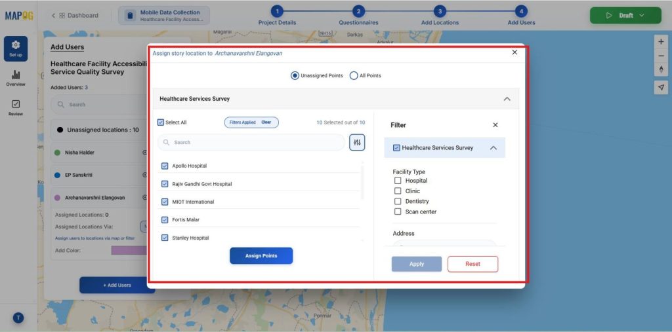Click Assign users to locations via map link
Image resolution: width=672 pixels, height=332 pixels.
(x=94, y=238)
